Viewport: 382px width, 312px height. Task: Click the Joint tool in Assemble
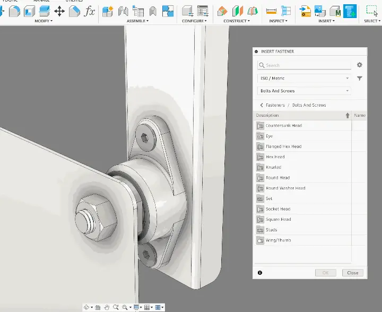123,11
